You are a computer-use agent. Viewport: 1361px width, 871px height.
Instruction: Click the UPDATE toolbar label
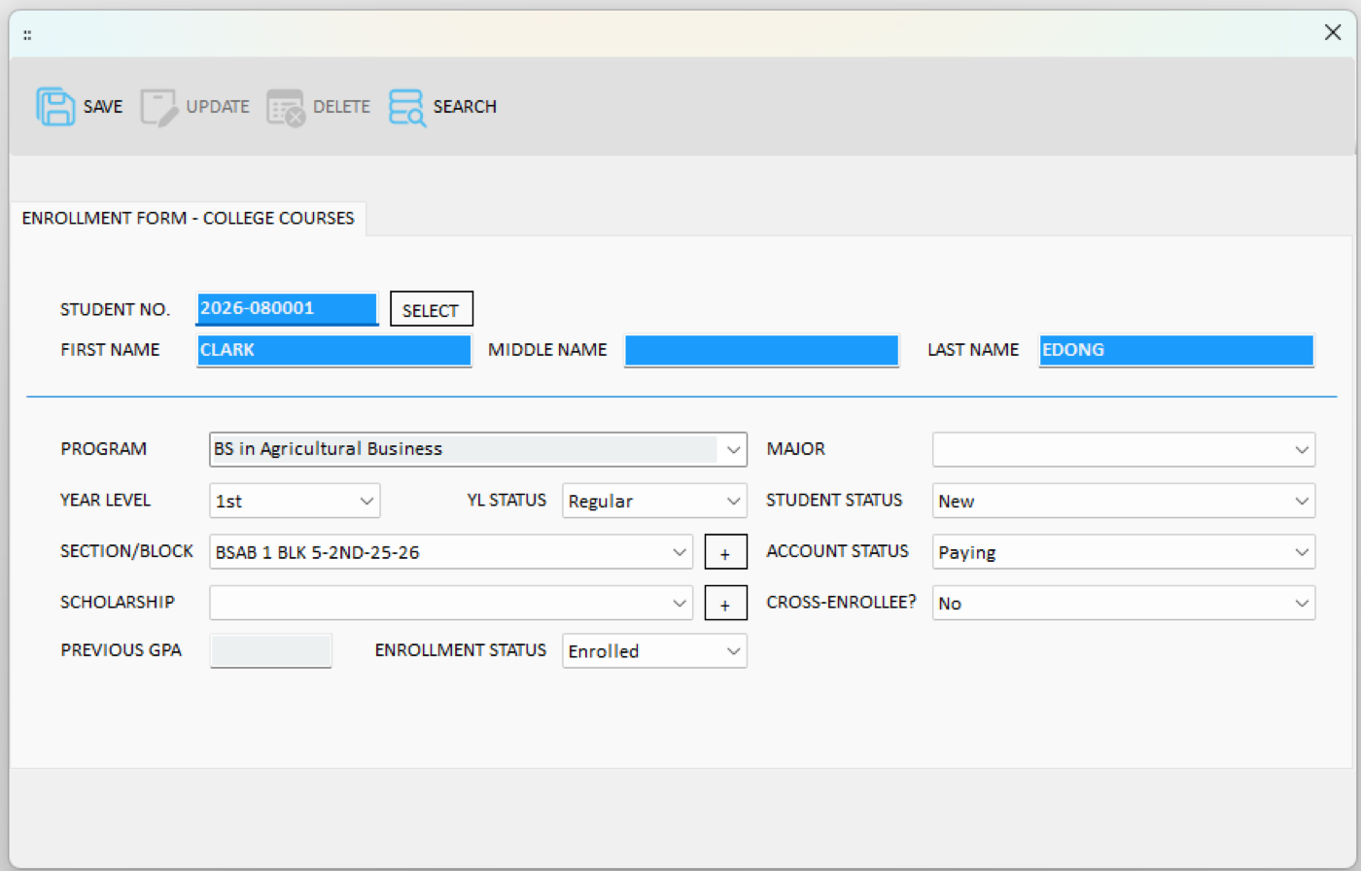[218, 107]
